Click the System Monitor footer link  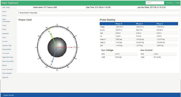9,95
